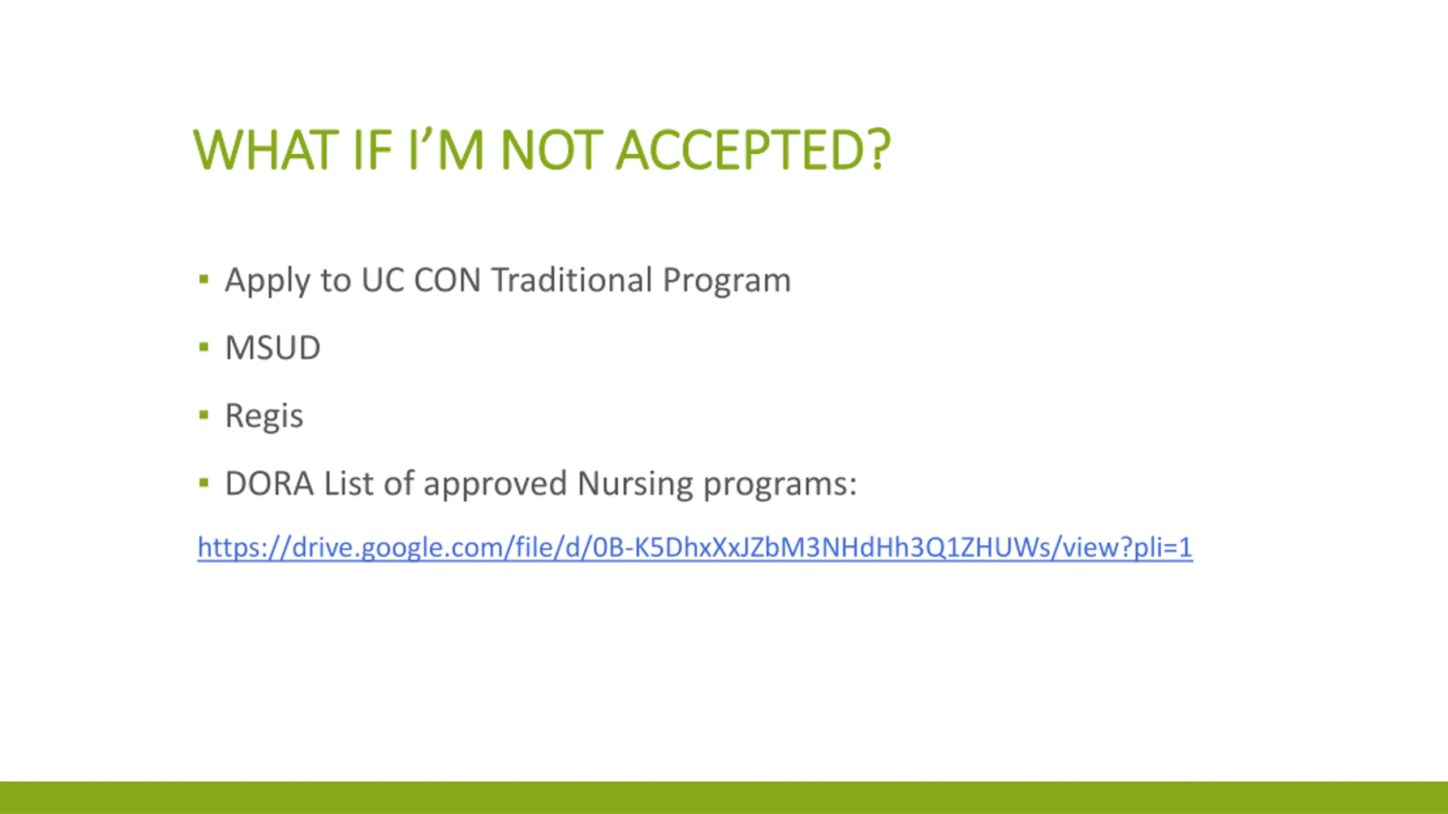Click the MSUD bullet text
Screen dimensions: 1448x814
click(x=273, y=347)
